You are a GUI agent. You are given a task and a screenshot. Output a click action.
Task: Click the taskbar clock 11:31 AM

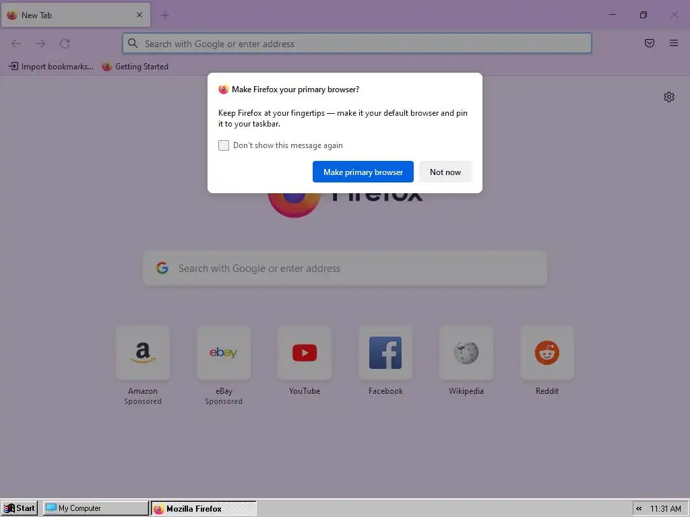click(665, 509)
